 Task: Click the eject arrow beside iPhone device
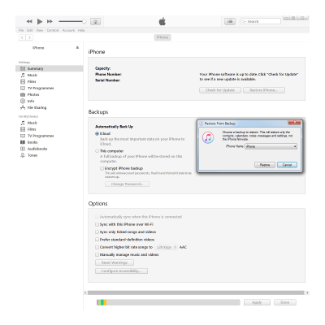[x=77, y=48]
